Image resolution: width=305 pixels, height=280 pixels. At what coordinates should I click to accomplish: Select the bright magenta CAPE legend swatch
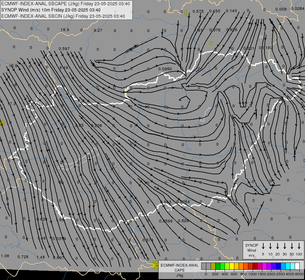tap(264, 266)
